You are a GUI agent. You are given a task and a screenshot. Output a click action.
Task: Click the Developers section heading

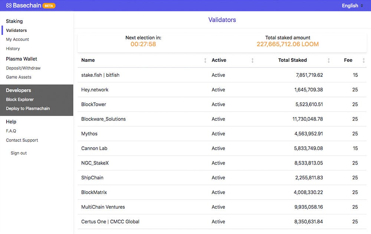[x=19, y=90]
